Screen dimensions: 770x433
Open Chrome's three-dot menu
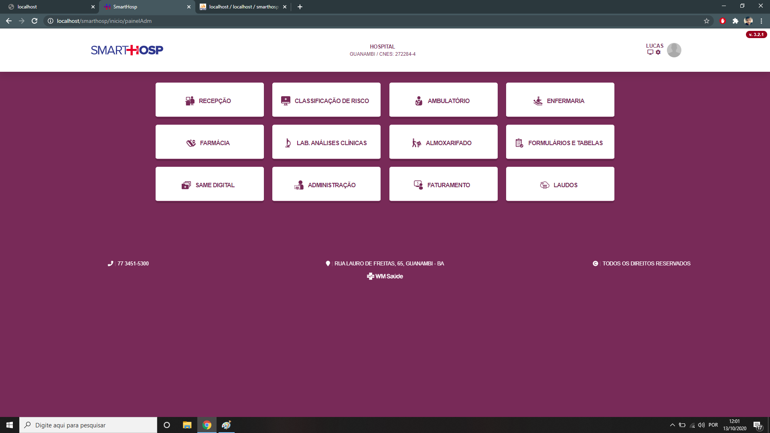coord(761,21)
